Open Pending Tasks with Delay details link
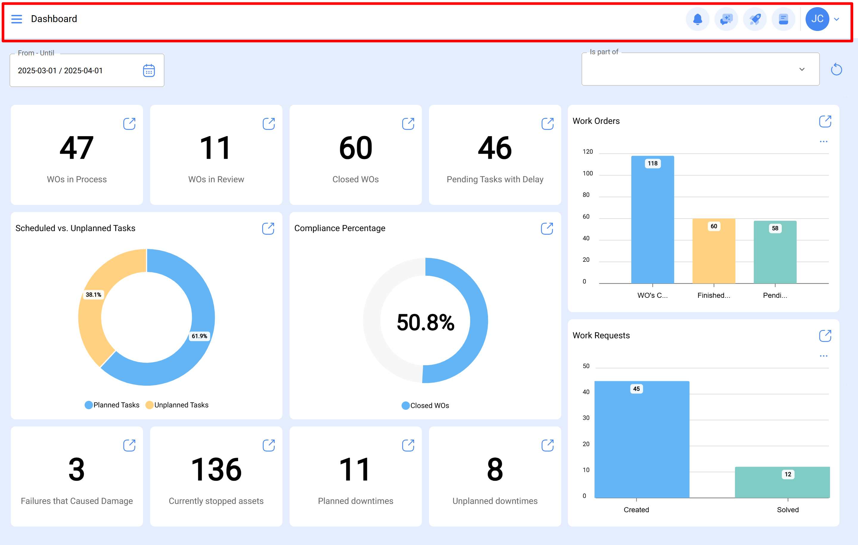Screen dimensions: 858x545 coord(547,124)
